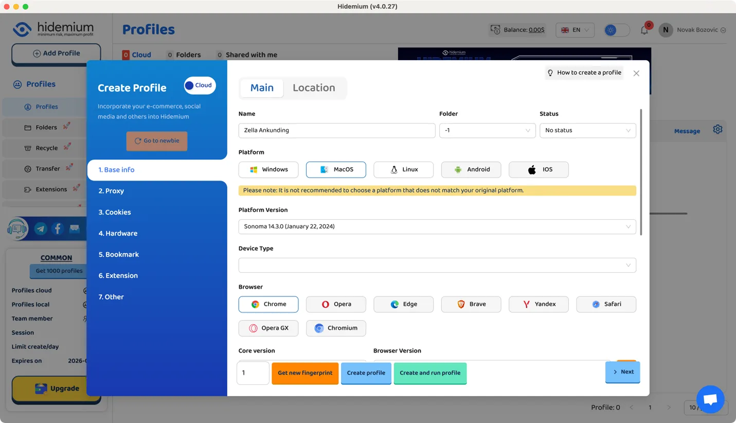The height and width of the screenshot is (423, 736).
Task: Click the headset support icon
Action: [17, 228]
